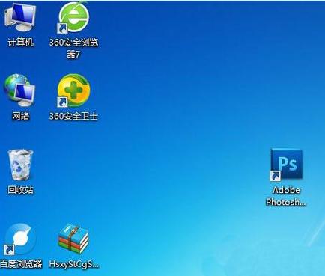Click the 360安全卫士 label text
The width and height of the screenshot is (325, 276).
tap(73, 116)
